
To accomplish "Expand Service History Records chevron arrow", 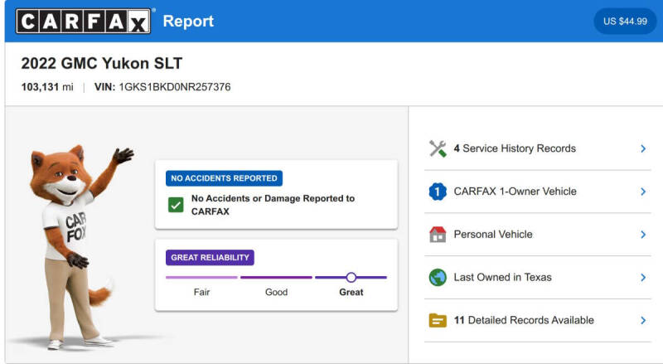I will tap(643, 148).
